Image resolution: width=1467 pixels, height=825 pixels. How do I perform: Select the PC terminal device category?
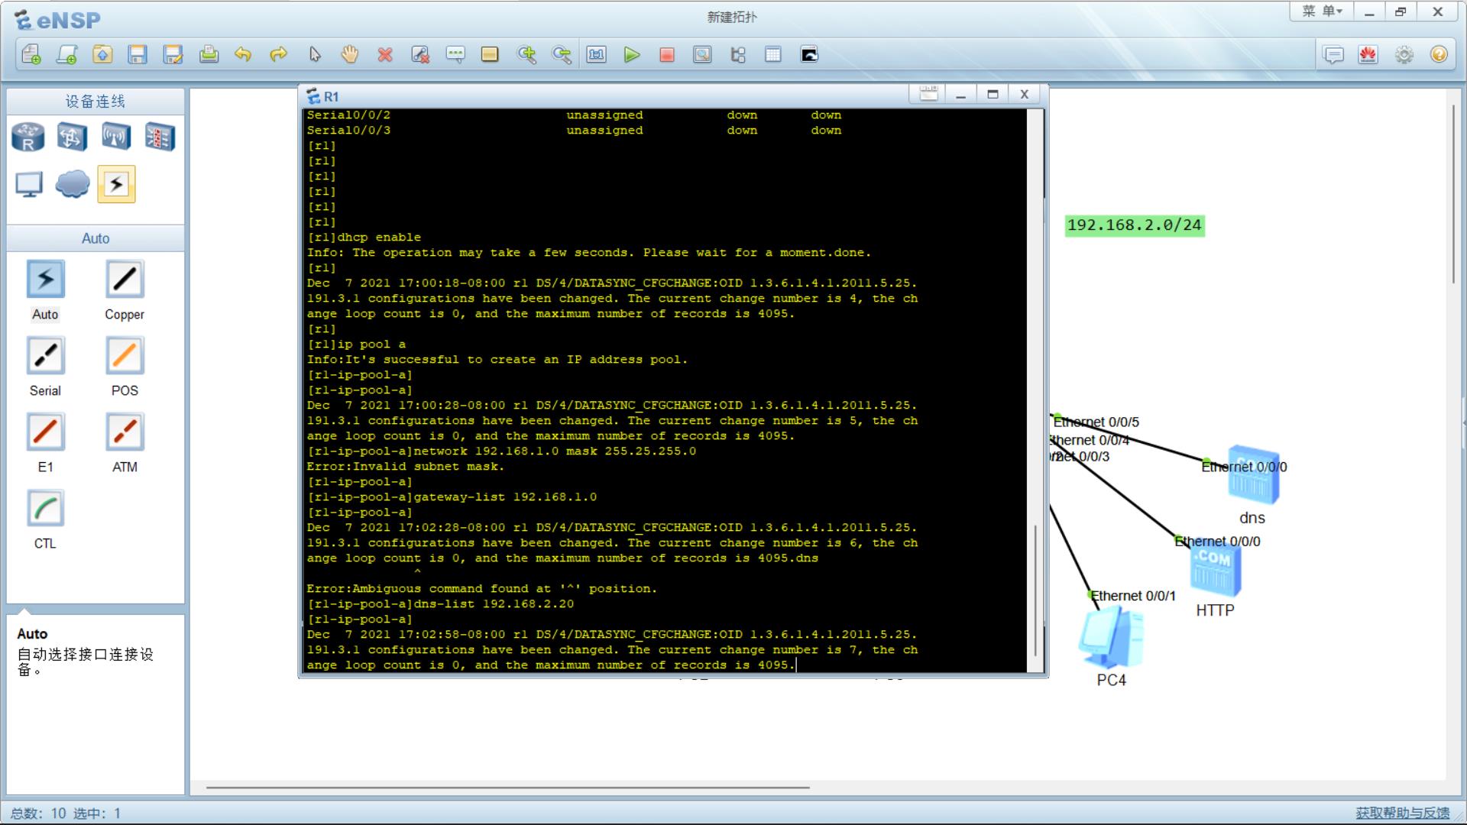coord(29,185)
